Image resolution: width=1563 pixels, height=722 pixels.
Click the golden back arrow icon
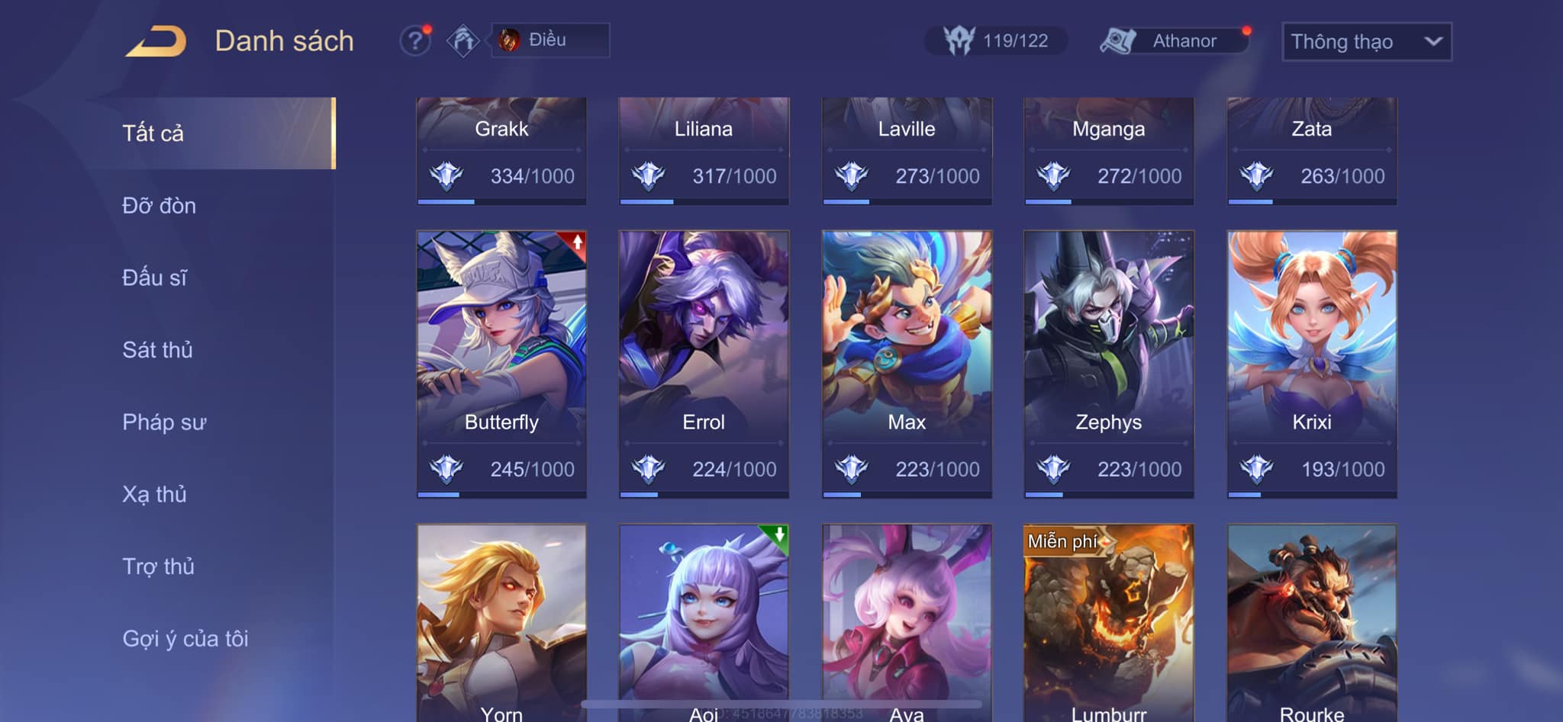[x=156, y=41]
